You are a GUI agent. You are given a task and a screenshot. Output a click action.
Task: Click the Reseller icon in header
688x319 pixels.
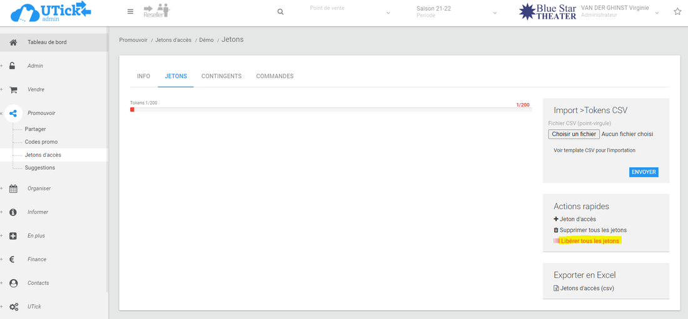coord(156,11)
